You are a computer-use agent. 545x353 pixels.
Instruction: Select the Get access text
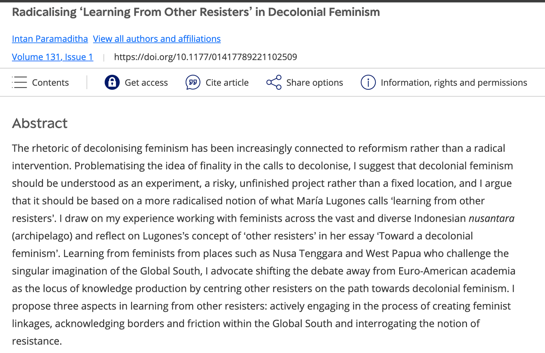tap(146, 83)
